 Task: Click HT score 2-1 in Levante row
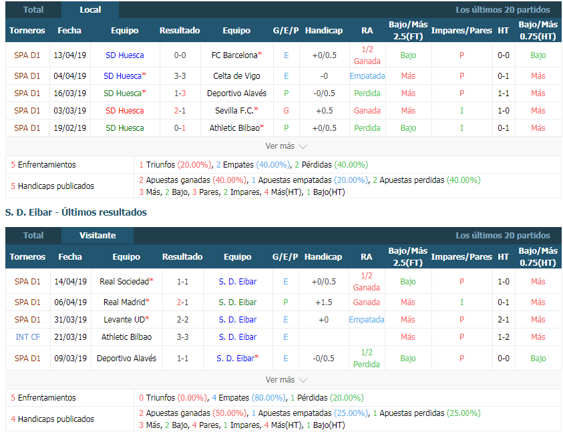click(504, 319)
